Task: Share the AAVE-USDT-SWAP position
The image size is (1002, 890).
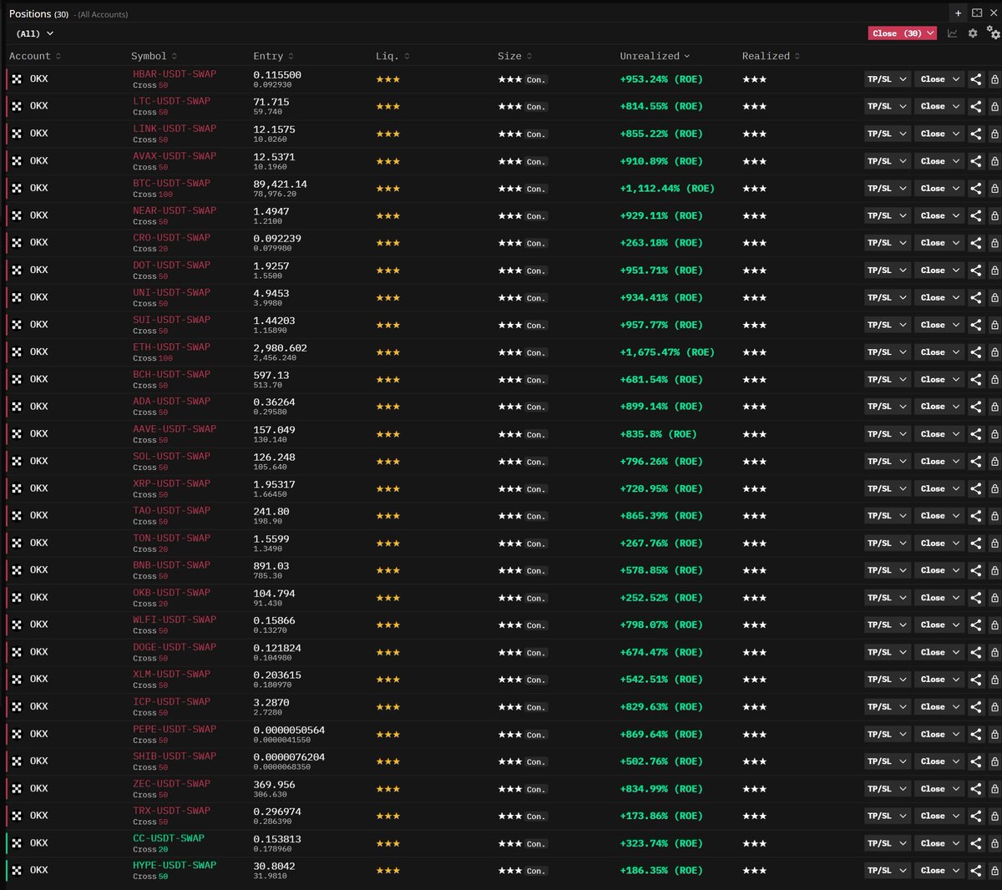Action: point(975,434)
